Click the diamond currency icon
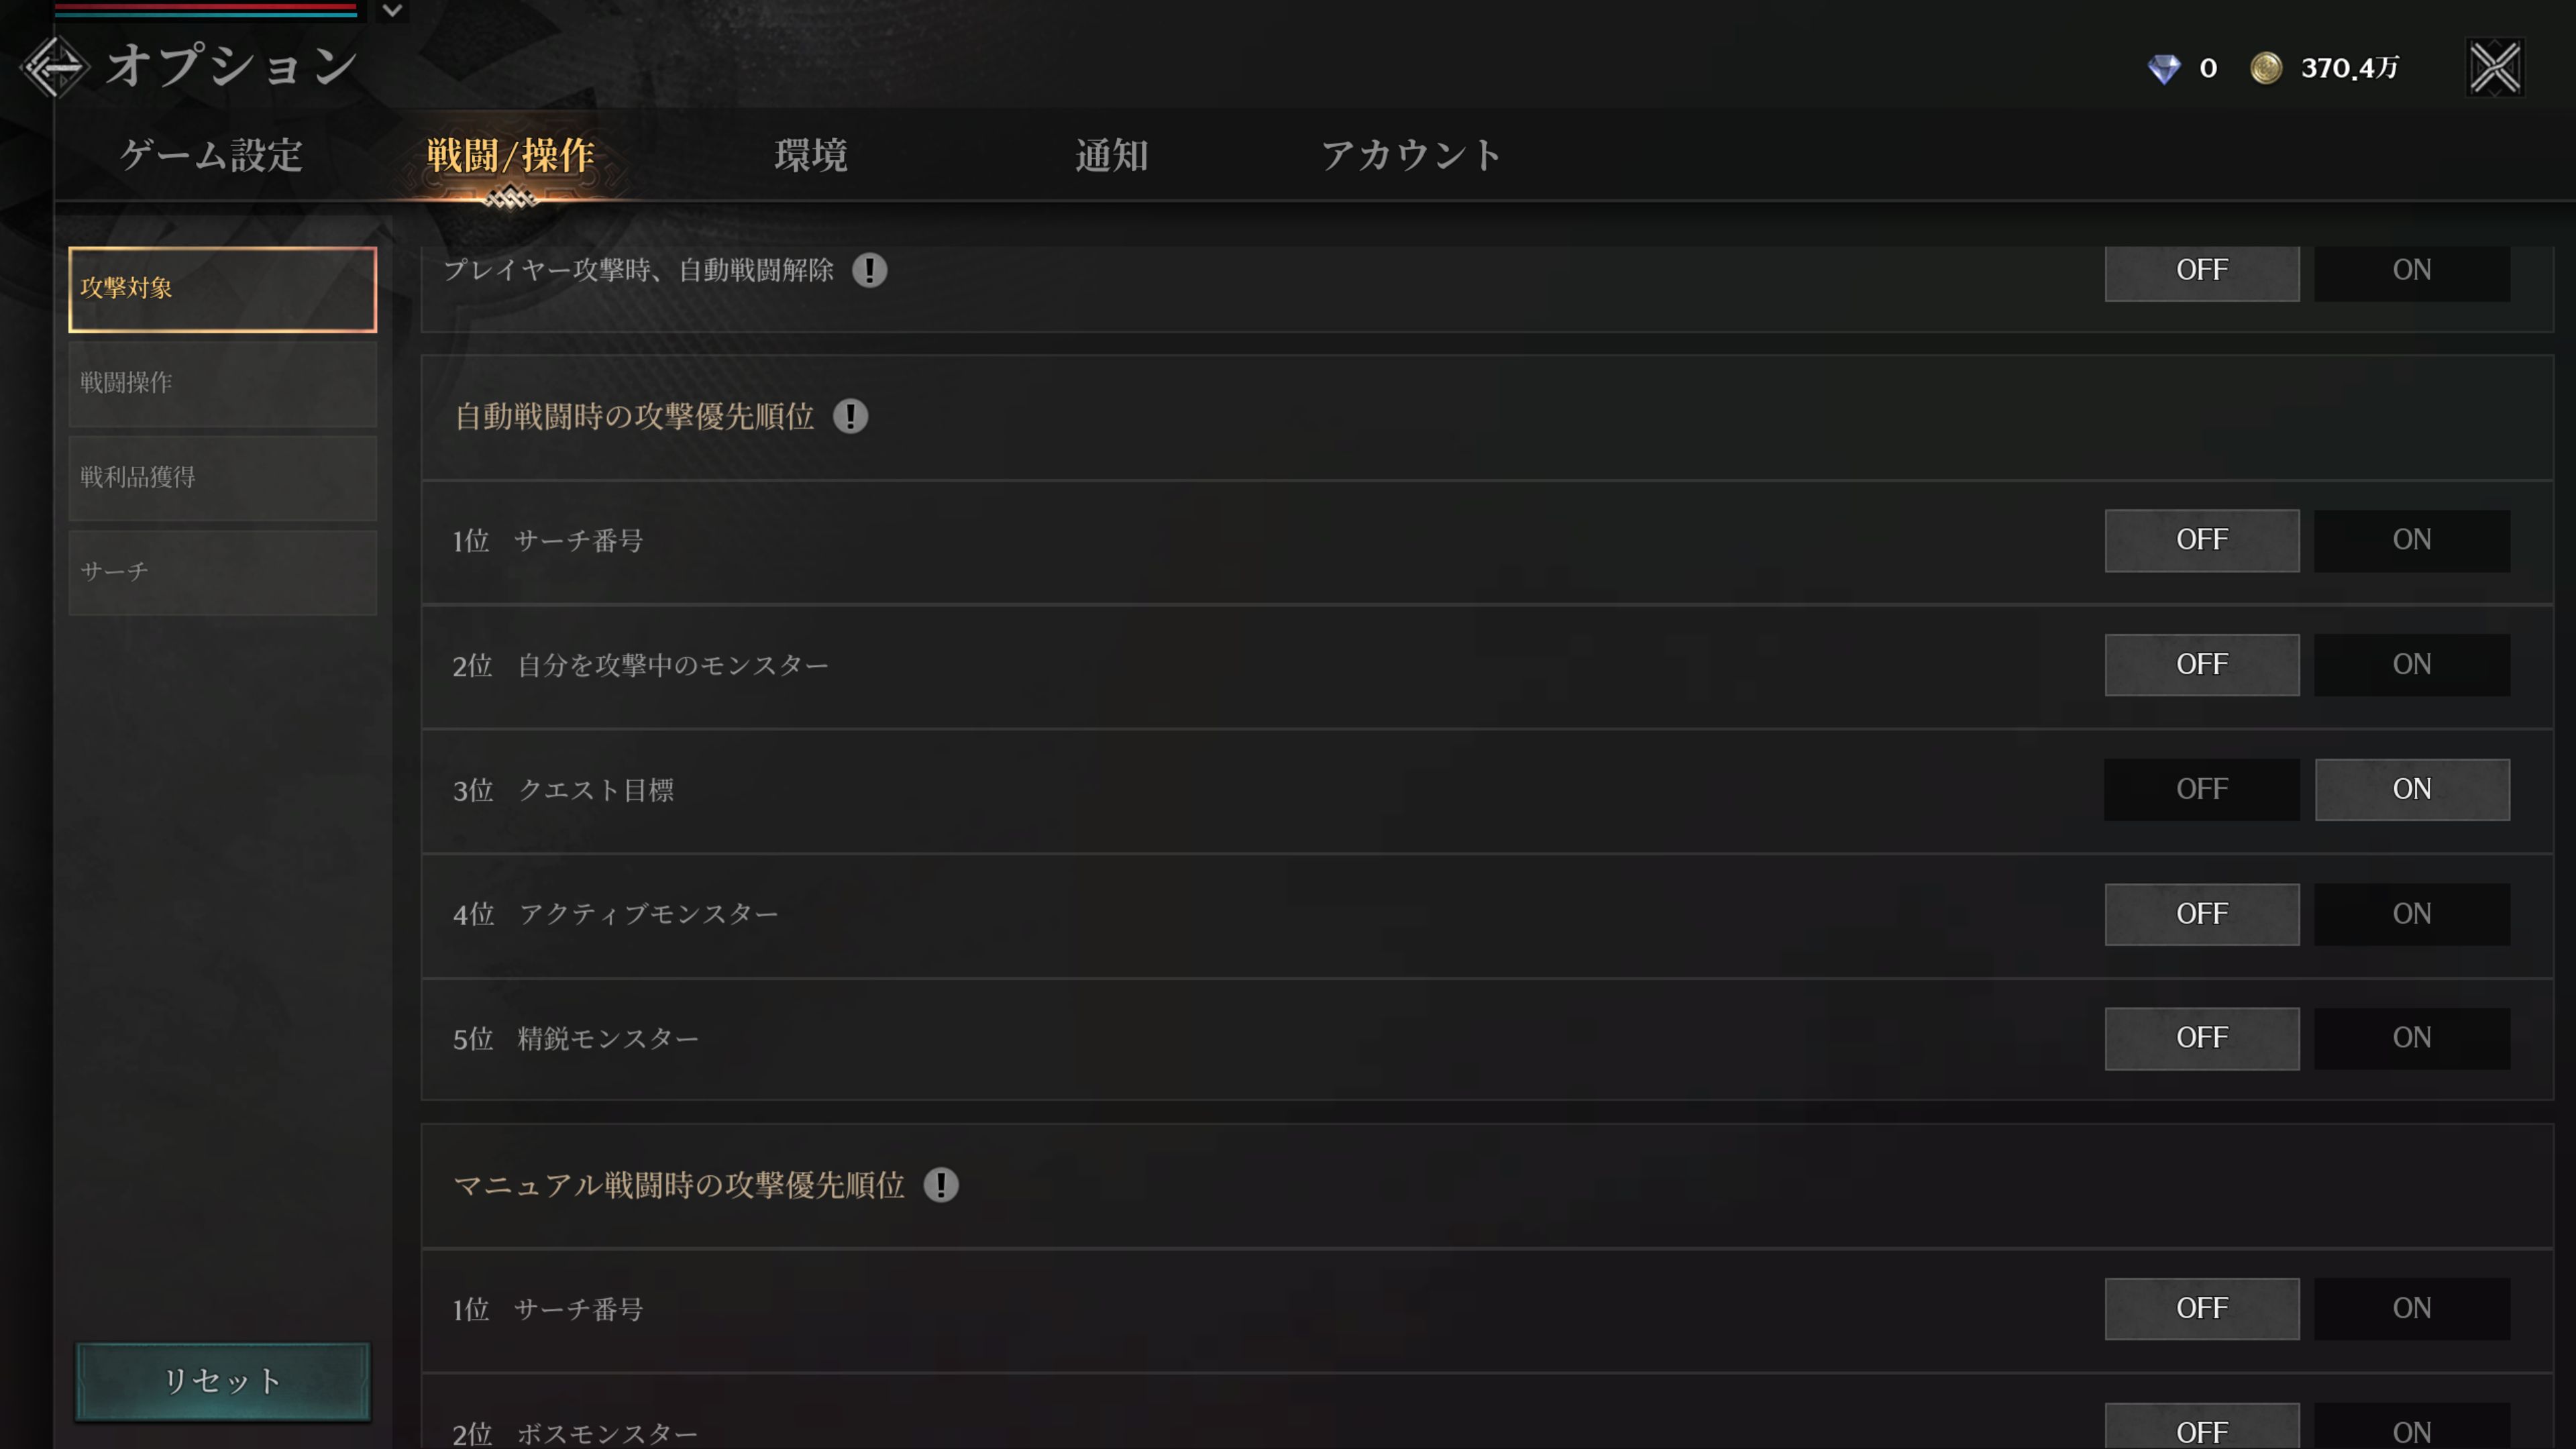 (2164, 68)
